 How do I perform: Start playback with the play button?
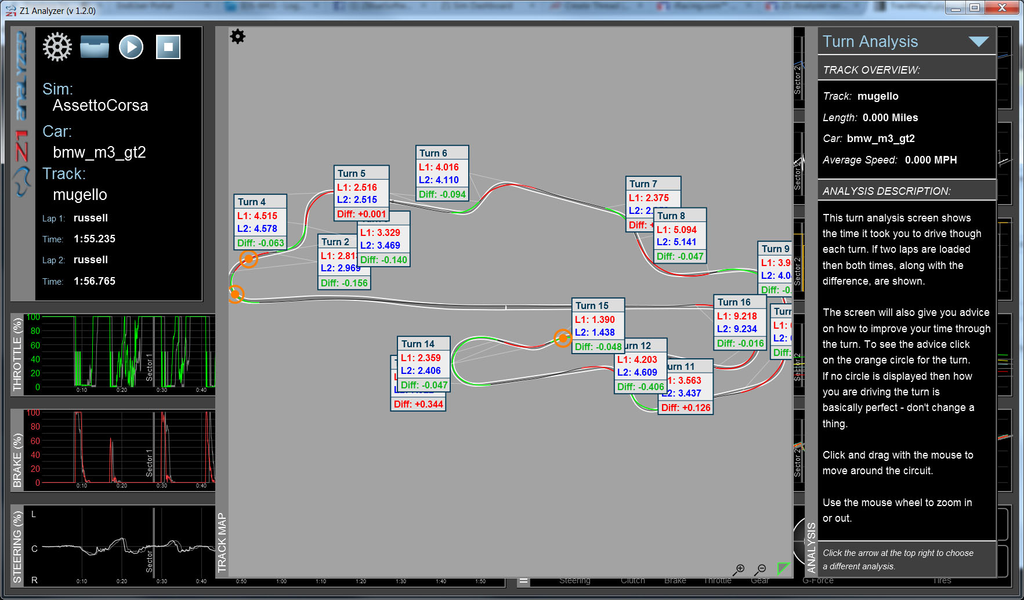click(x=131, y=47)
